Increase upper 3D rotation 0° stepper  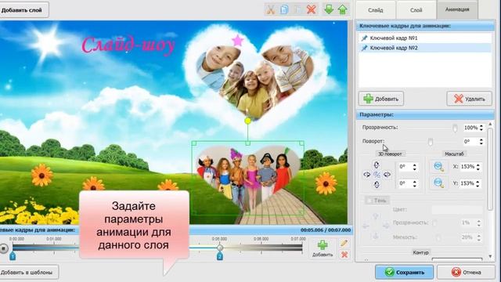point(414,165)
